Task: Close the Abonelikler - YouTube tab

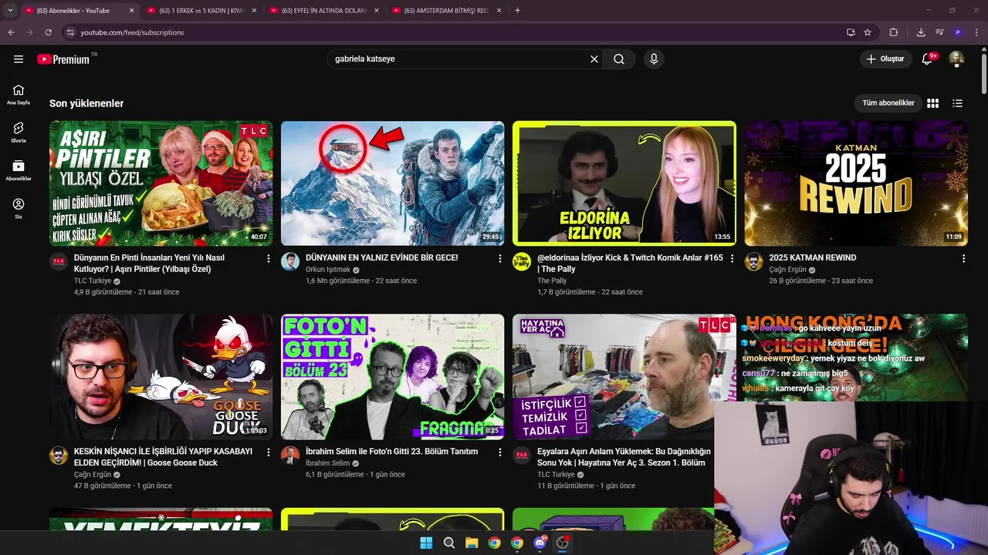Action: [131, 11]
